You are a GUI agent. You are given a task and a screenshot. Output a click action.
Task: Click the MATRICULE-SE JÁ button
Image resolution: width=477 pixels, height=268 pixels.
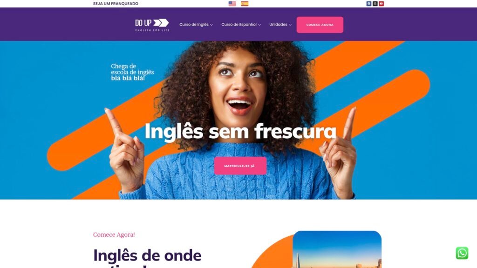(x=240, y=166)
